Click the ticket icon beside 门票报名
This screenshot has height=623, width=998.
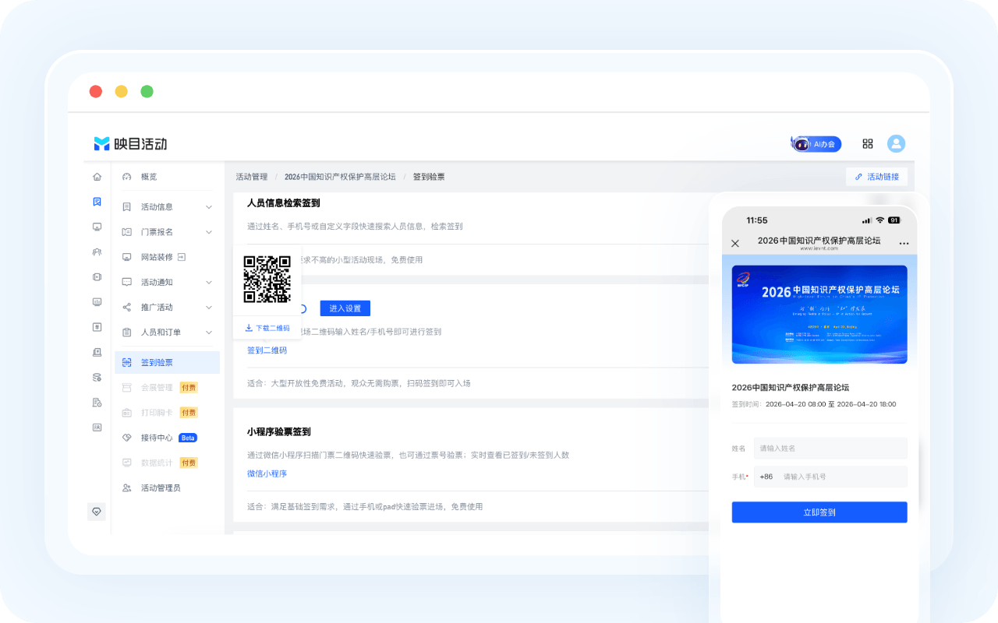click(x=127, y=232)
